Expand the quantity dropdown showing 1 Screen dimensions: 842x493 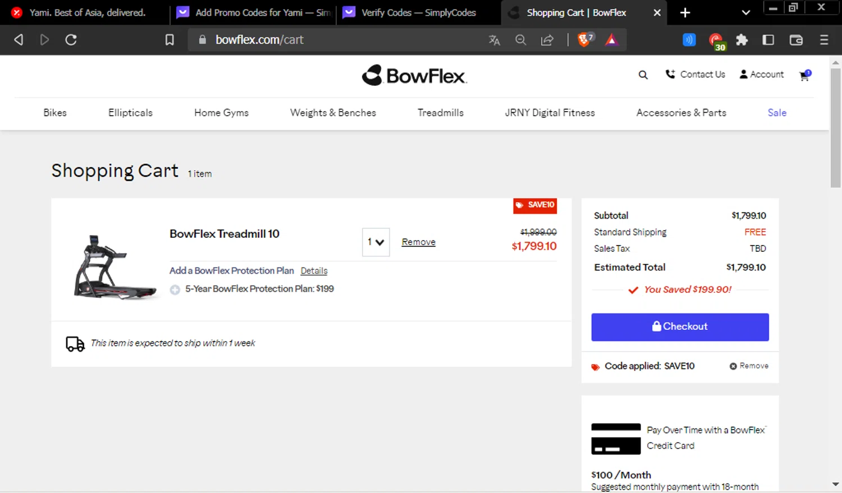376,242
